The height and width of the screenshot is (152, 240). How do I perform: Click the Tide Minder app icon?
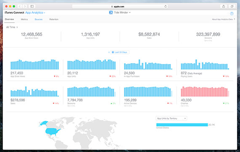point(111,13)
